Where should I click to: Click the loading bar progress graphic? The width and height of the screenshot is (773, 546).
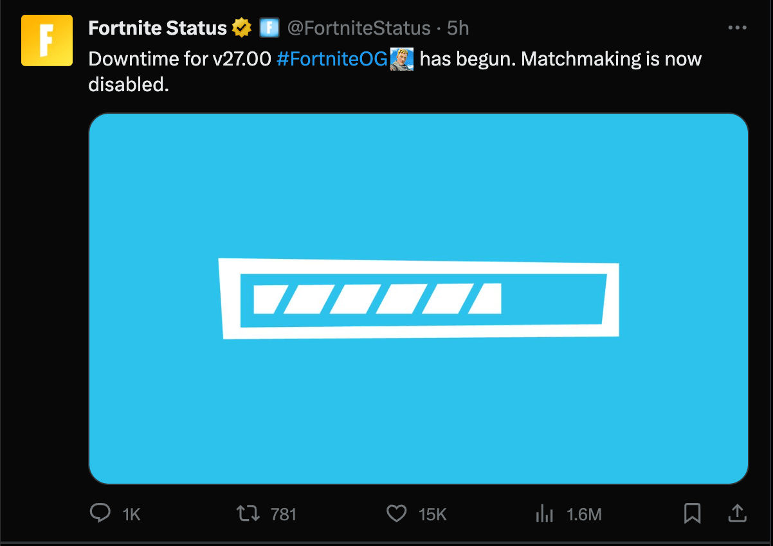[x=419, y=297]
